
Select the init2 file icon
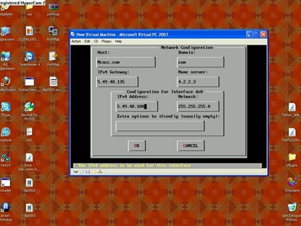click(x=29, y=132)
